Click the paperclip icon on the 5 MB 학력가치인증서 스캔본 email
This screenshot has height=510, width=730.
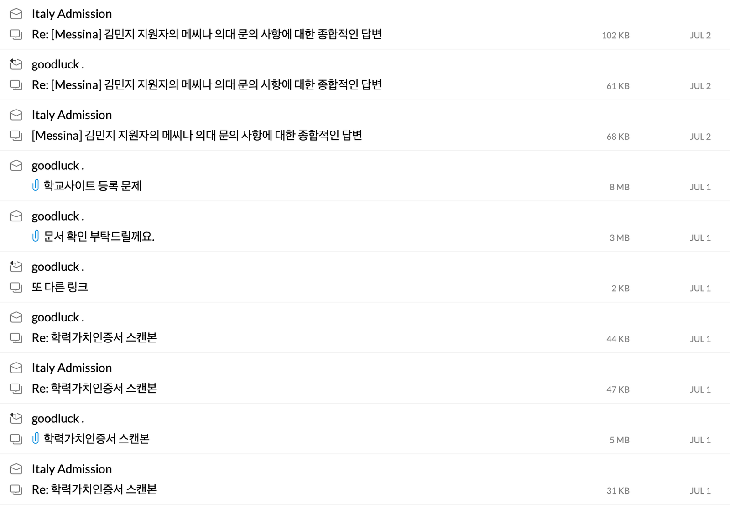coord(36,438)
